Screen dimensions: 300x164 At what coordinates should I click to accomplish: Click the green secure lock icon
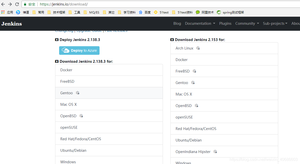[x=25, y=4]
